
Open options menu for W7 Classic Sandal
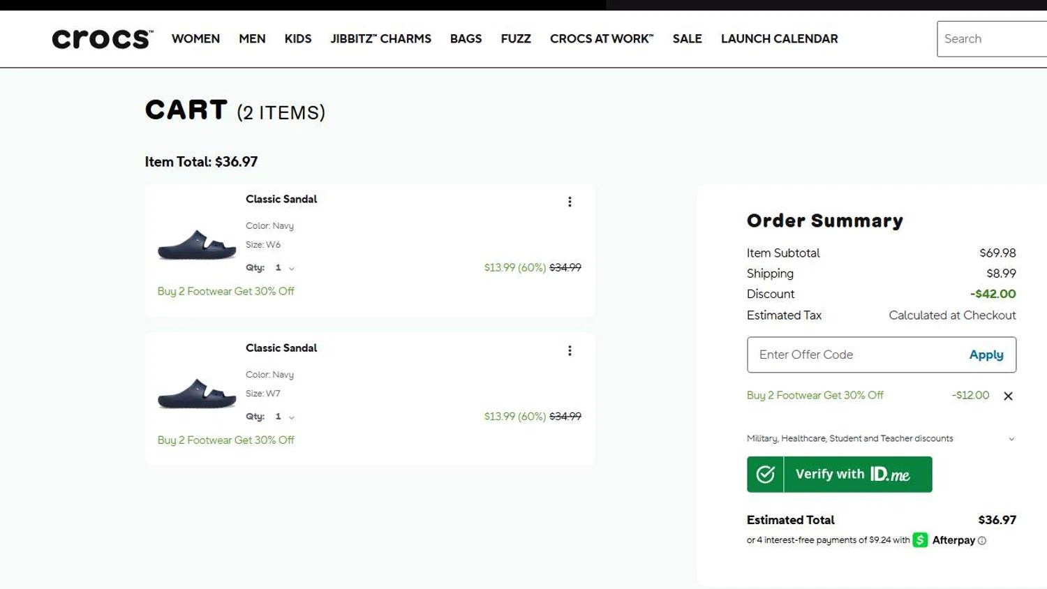(570, 350)
